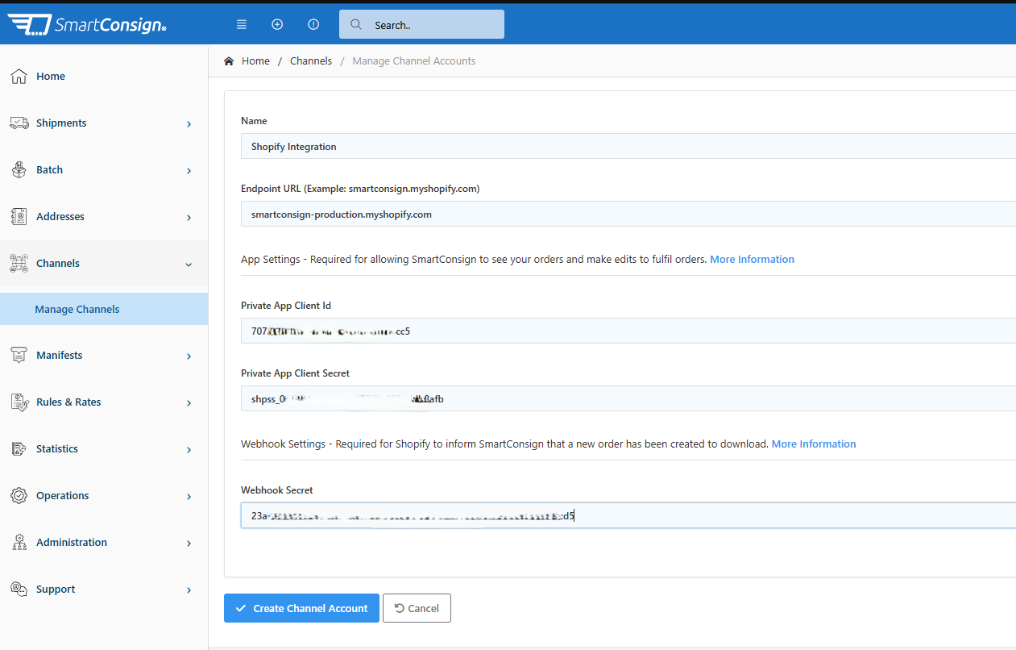The height and width of the screenshot is (650, 1016).
Task: Click the Home house icon in sidebar
Action: 19,77
